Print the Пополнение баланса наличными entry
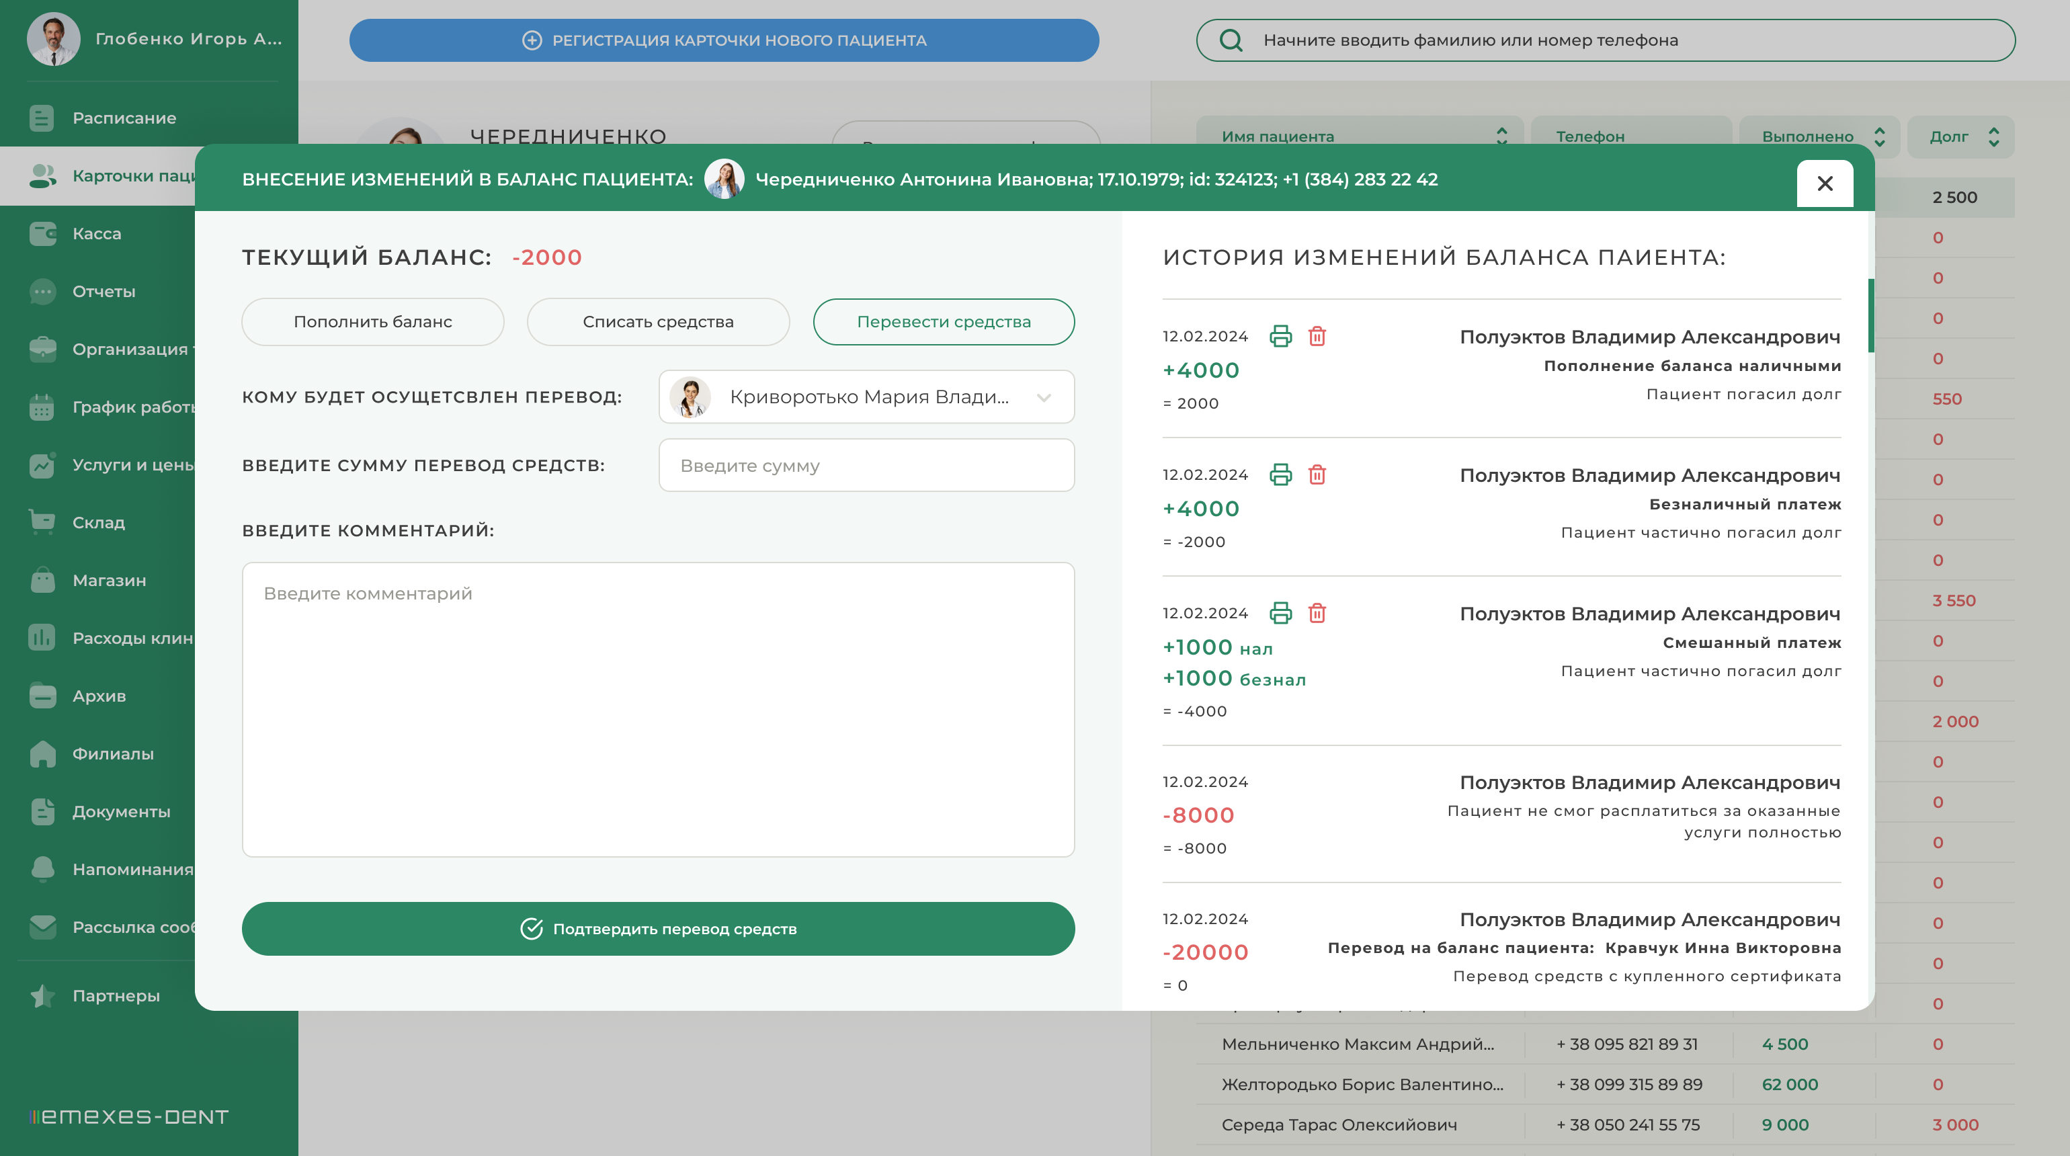Image resolution: width=2070 pixels, height=1156 pixels. point(1281,336)
